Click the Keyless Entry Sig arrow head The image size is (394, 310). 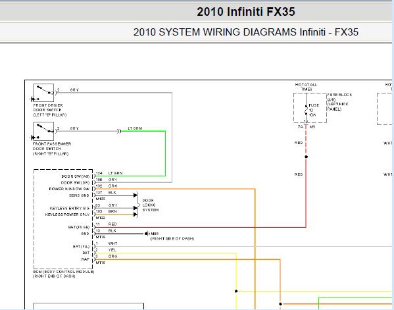(x=135, y=208)
